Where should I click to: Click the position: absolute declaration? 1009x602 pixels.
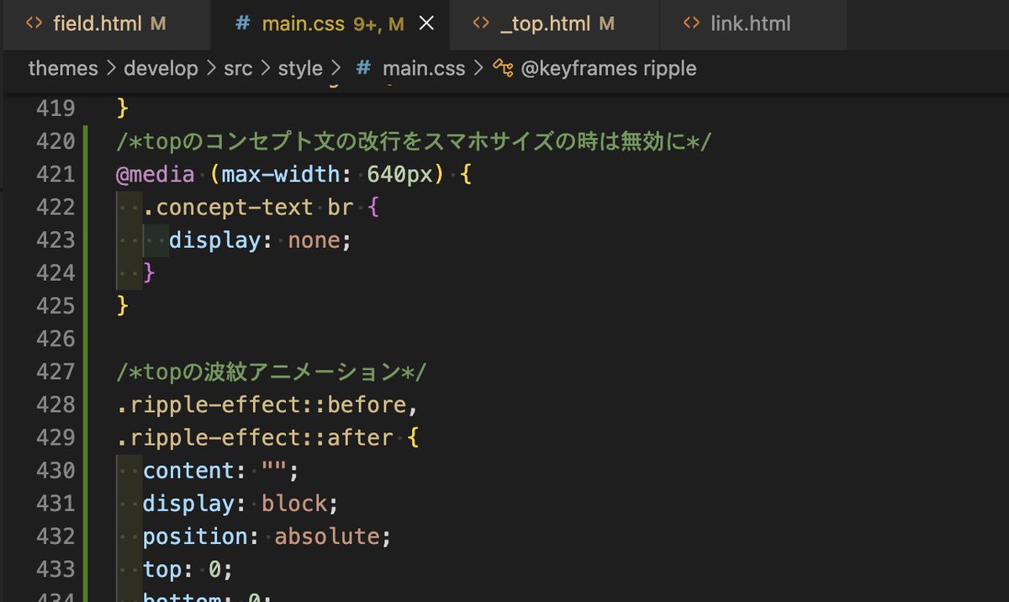tap(267, 536)
